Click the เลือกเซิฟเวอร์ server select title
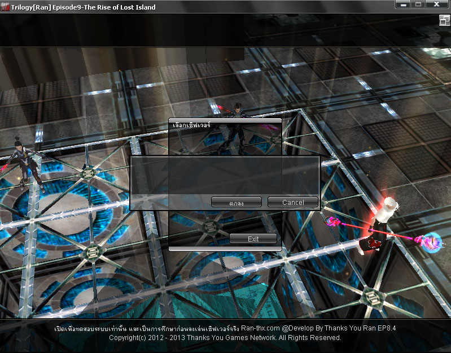Image resolution: width=451 pixels, height=353 pixels. tap(191, 125)
